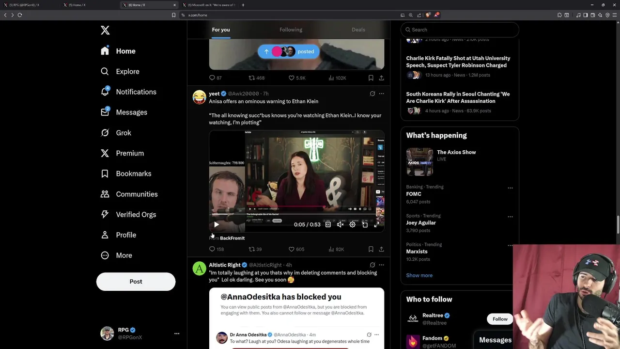Open more options for Joey Aguilar trend
The image size is (620, 349).
point(510,217)
